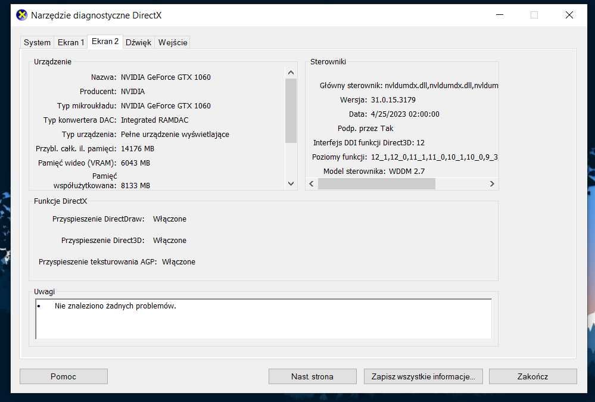This screenshot has width=595, height=402.
Task: Click the Pomoc button
Action: 63,376
